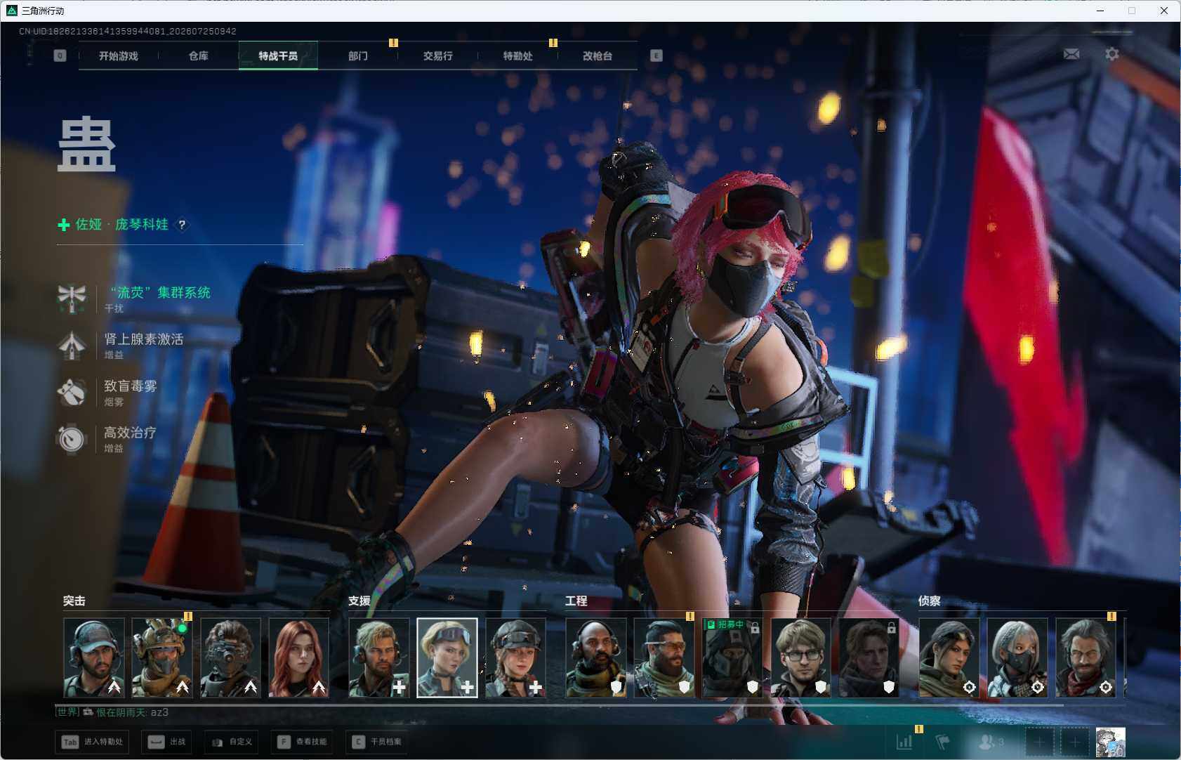Open the bar chart statistics icon
Screen dimensions: 1181x760
(904, 742)
